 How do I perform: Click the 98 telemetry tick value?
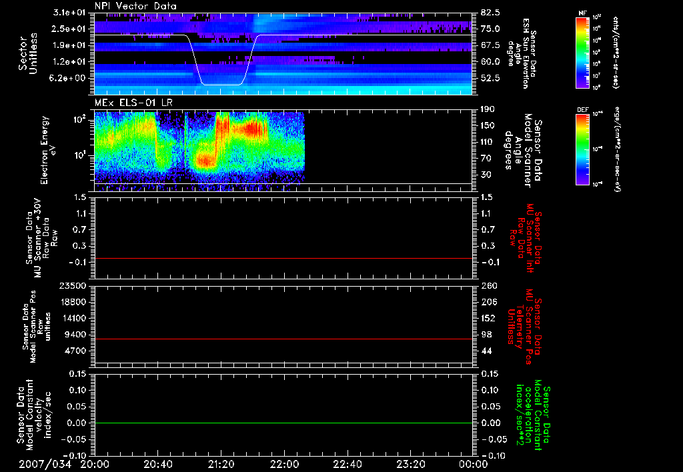pos(486,335)
